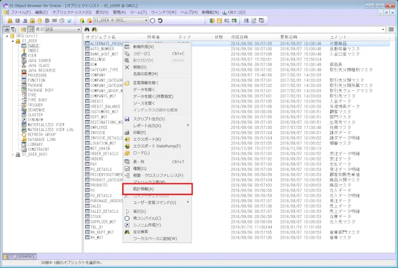Click the padlock icon in the toolbar
The image size is (398, 268).
point(32,21)
